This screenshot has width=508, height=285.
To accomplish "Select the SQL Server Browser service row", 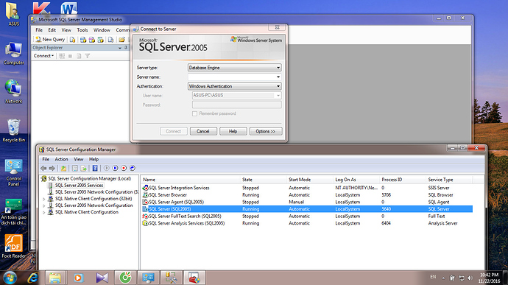I will (x=307, y=195).
